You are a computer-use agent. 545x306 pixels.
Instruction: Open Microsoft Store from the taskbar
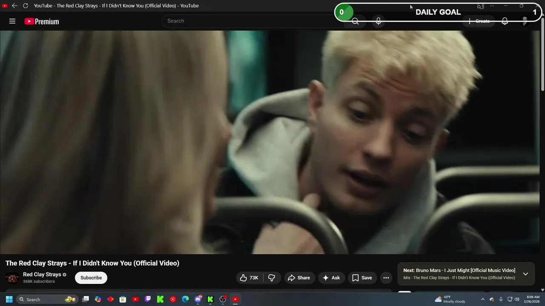[x=123, y=299]
